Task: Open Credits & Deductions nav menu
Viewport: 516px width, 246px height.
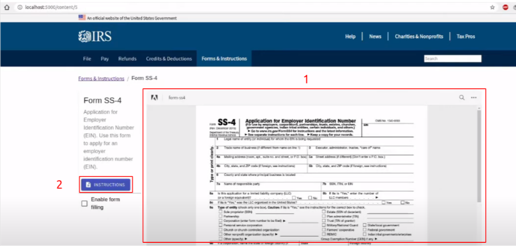Action: [169, 59]
